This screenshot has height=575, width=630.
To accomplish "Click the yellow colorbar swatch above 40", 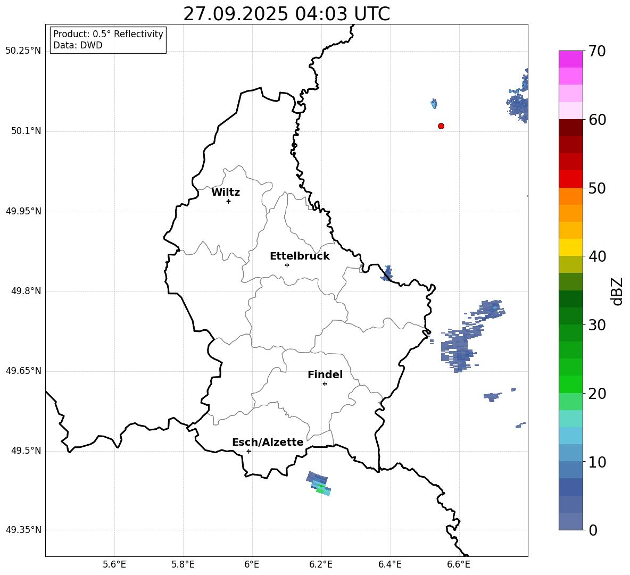I will coord(571,247).
